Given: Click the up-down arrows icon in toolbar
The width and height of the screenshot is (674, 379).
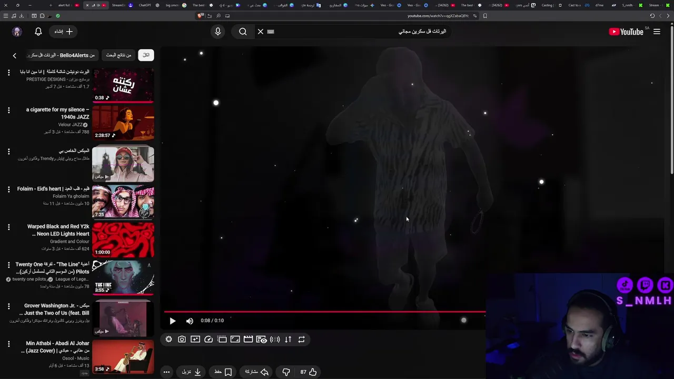Looking at the screenshot, I should pos(288,340).
